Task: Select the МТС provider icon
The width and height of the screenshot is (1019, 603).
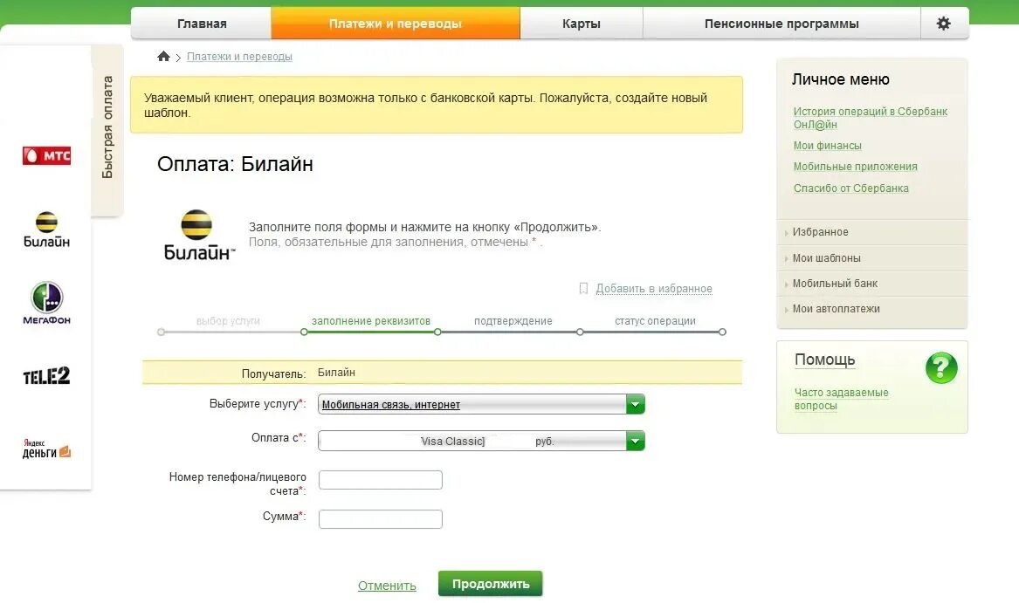Action: click(x=45, y=154)
